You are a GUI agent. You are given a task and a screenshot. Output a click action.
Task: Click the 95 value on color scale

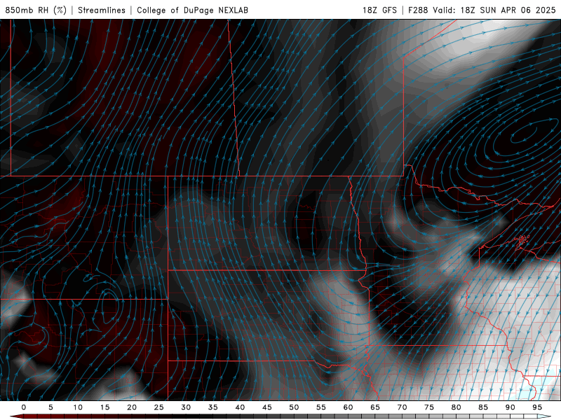pos(537,407)
